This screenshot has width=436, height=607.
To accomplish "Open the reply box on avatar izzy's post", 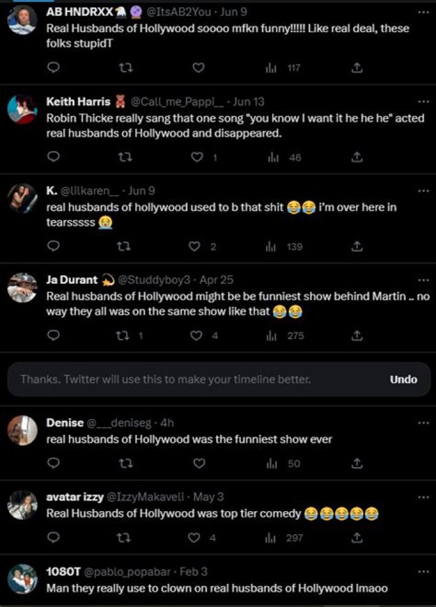I will [53, 538].
